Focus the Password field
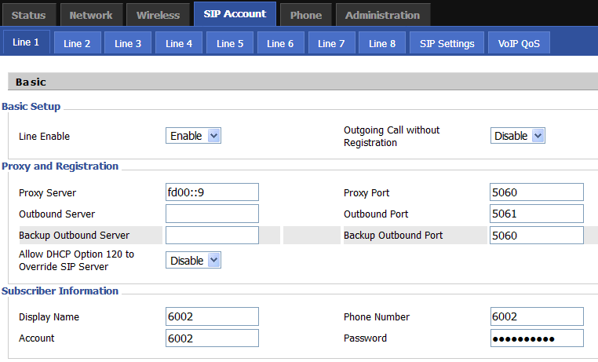The image size is (598, 362). point(536,338)
